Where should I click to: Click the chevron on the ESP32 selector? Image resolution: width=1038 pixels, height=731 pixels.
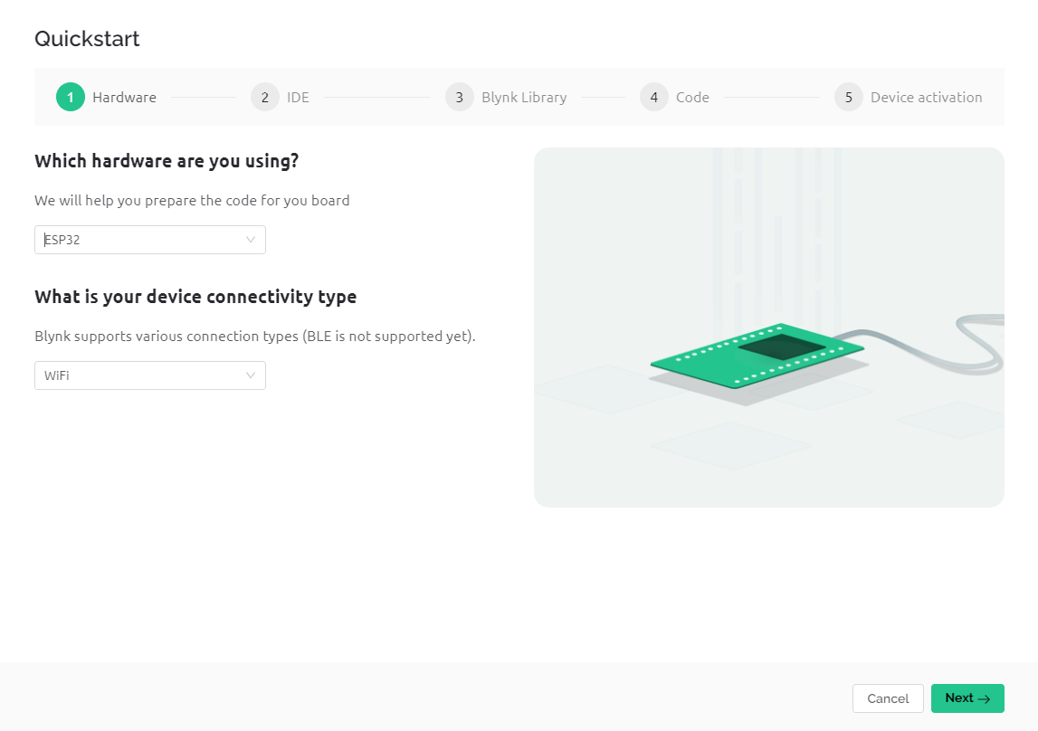(252, 240)
